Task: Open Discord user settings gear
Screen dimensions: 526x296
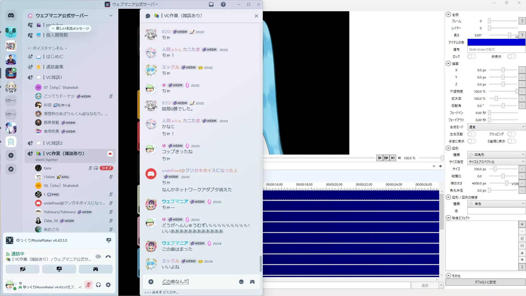Action: click(x=108, y=285)
